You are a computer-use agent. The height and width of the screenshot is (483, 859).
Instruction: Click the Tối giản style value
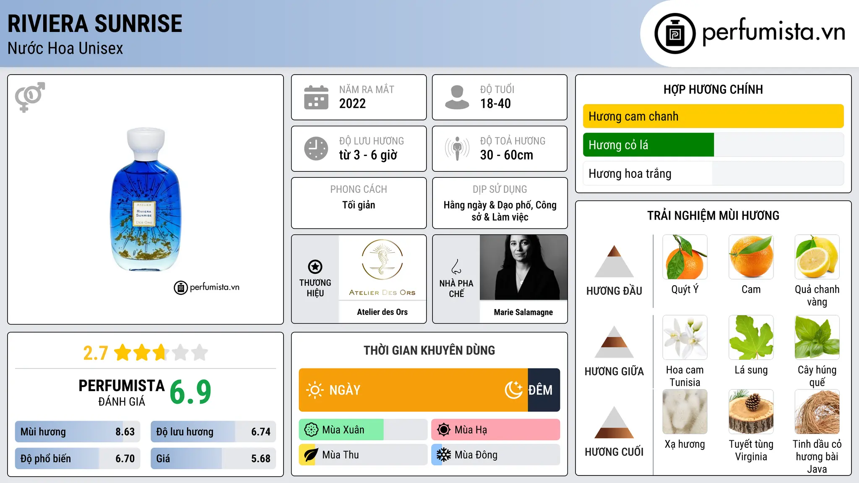click(x=359, y=205)
